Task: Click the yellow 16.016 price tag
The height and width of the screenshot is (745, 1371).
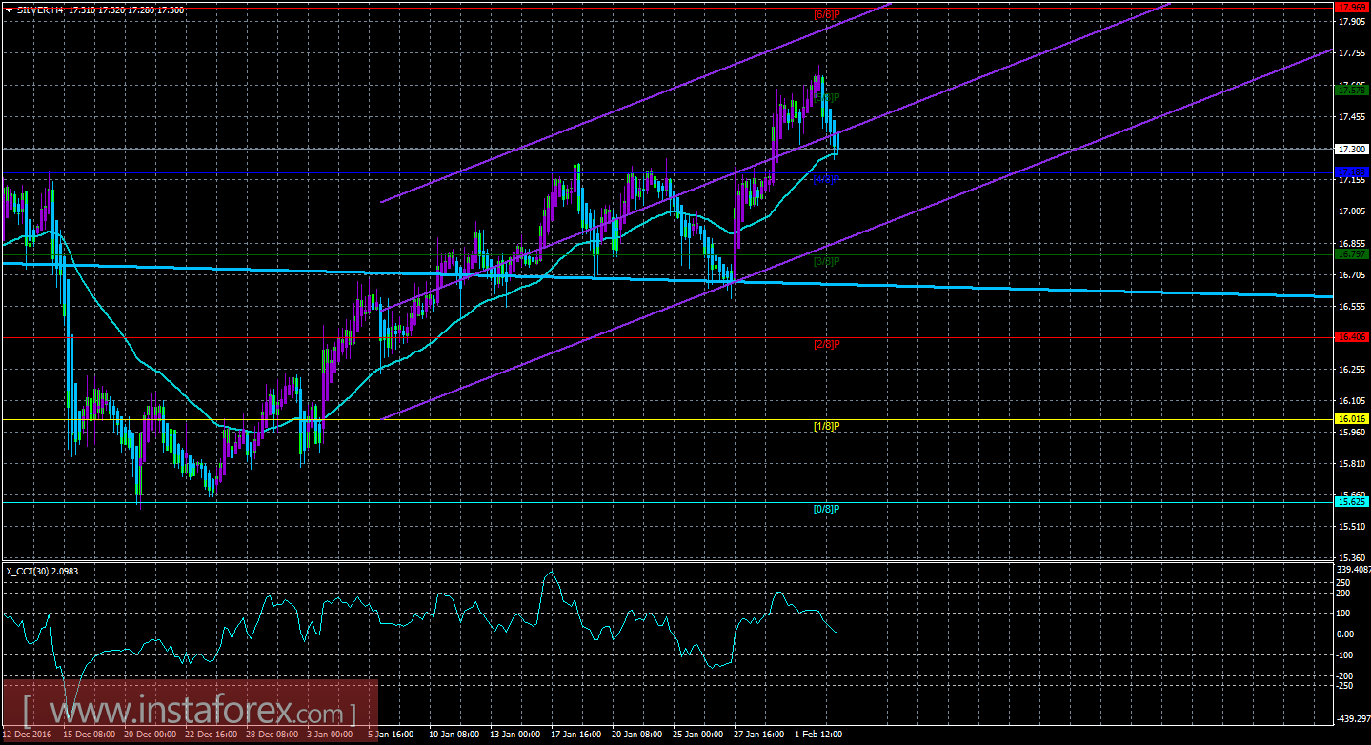Action: pos(1351,419)
